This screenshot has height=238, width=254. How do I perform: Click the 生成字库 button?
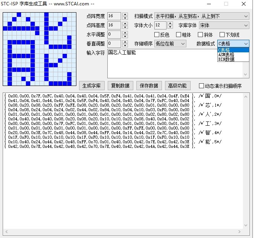[92, 86]
